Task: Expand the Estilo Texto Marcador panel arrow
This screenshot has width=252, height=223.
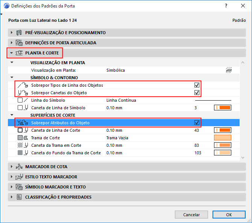Action: 12,176
